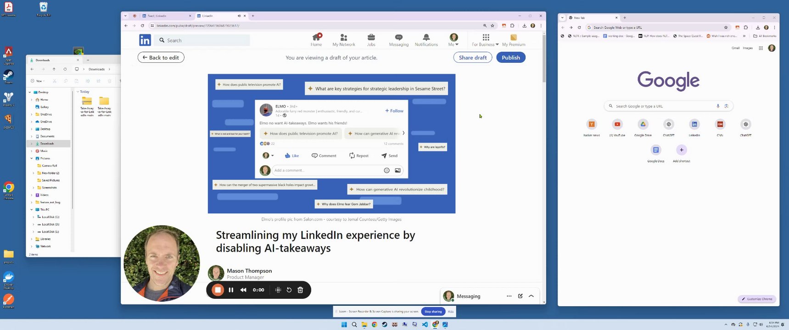Open LinkedIn Messaging nav icon
Screen dimensions: 789x330
tap(398, 40)
